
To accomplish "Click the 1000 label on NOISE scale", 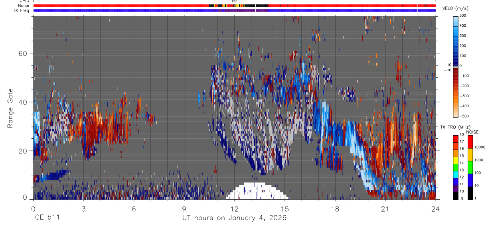I will [478, 160].
